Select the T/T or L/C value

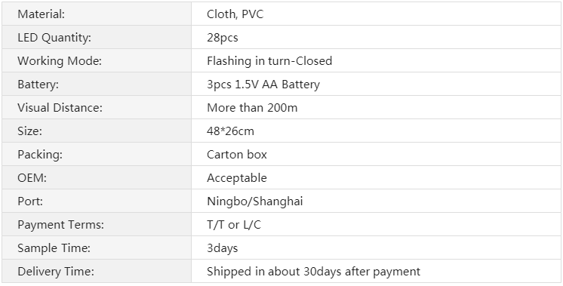coord(234,224)
